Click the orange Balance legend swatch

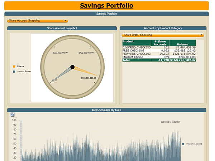click(14, 67)
